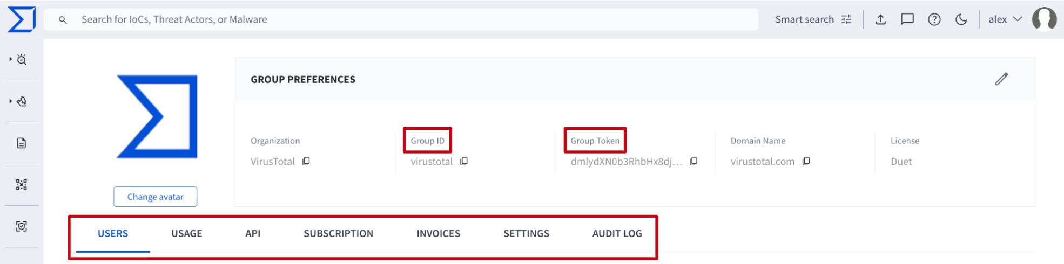Image resolution: width=1064 pixels, height=264 pixels.
Task: Open the VirusTotal sigma logo home
Action: (x=22, y=19)
